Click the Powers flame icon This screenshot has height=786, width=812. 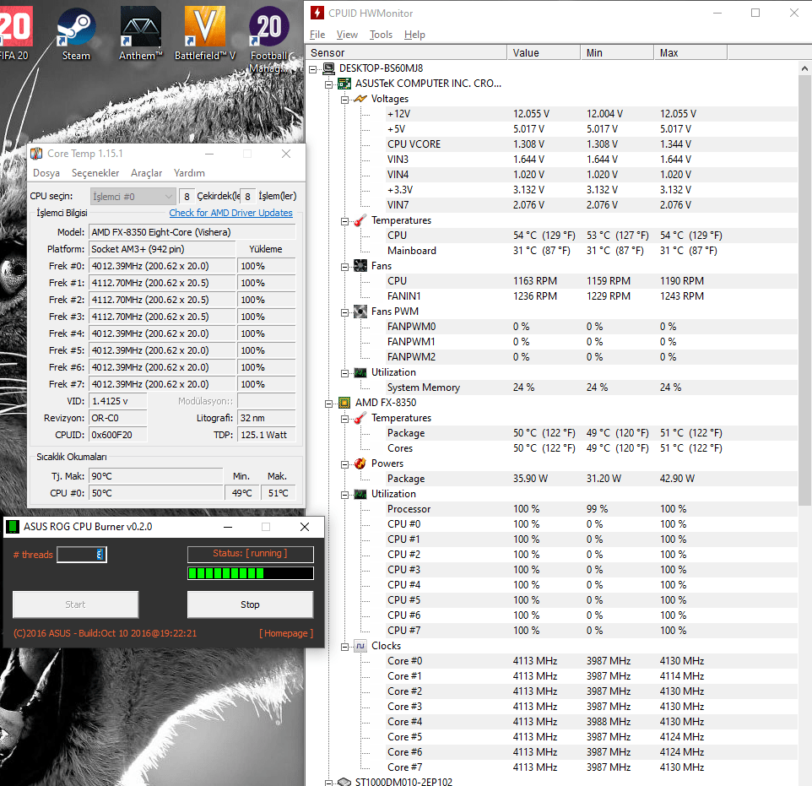pyautogui.click(x=360, y=463)
